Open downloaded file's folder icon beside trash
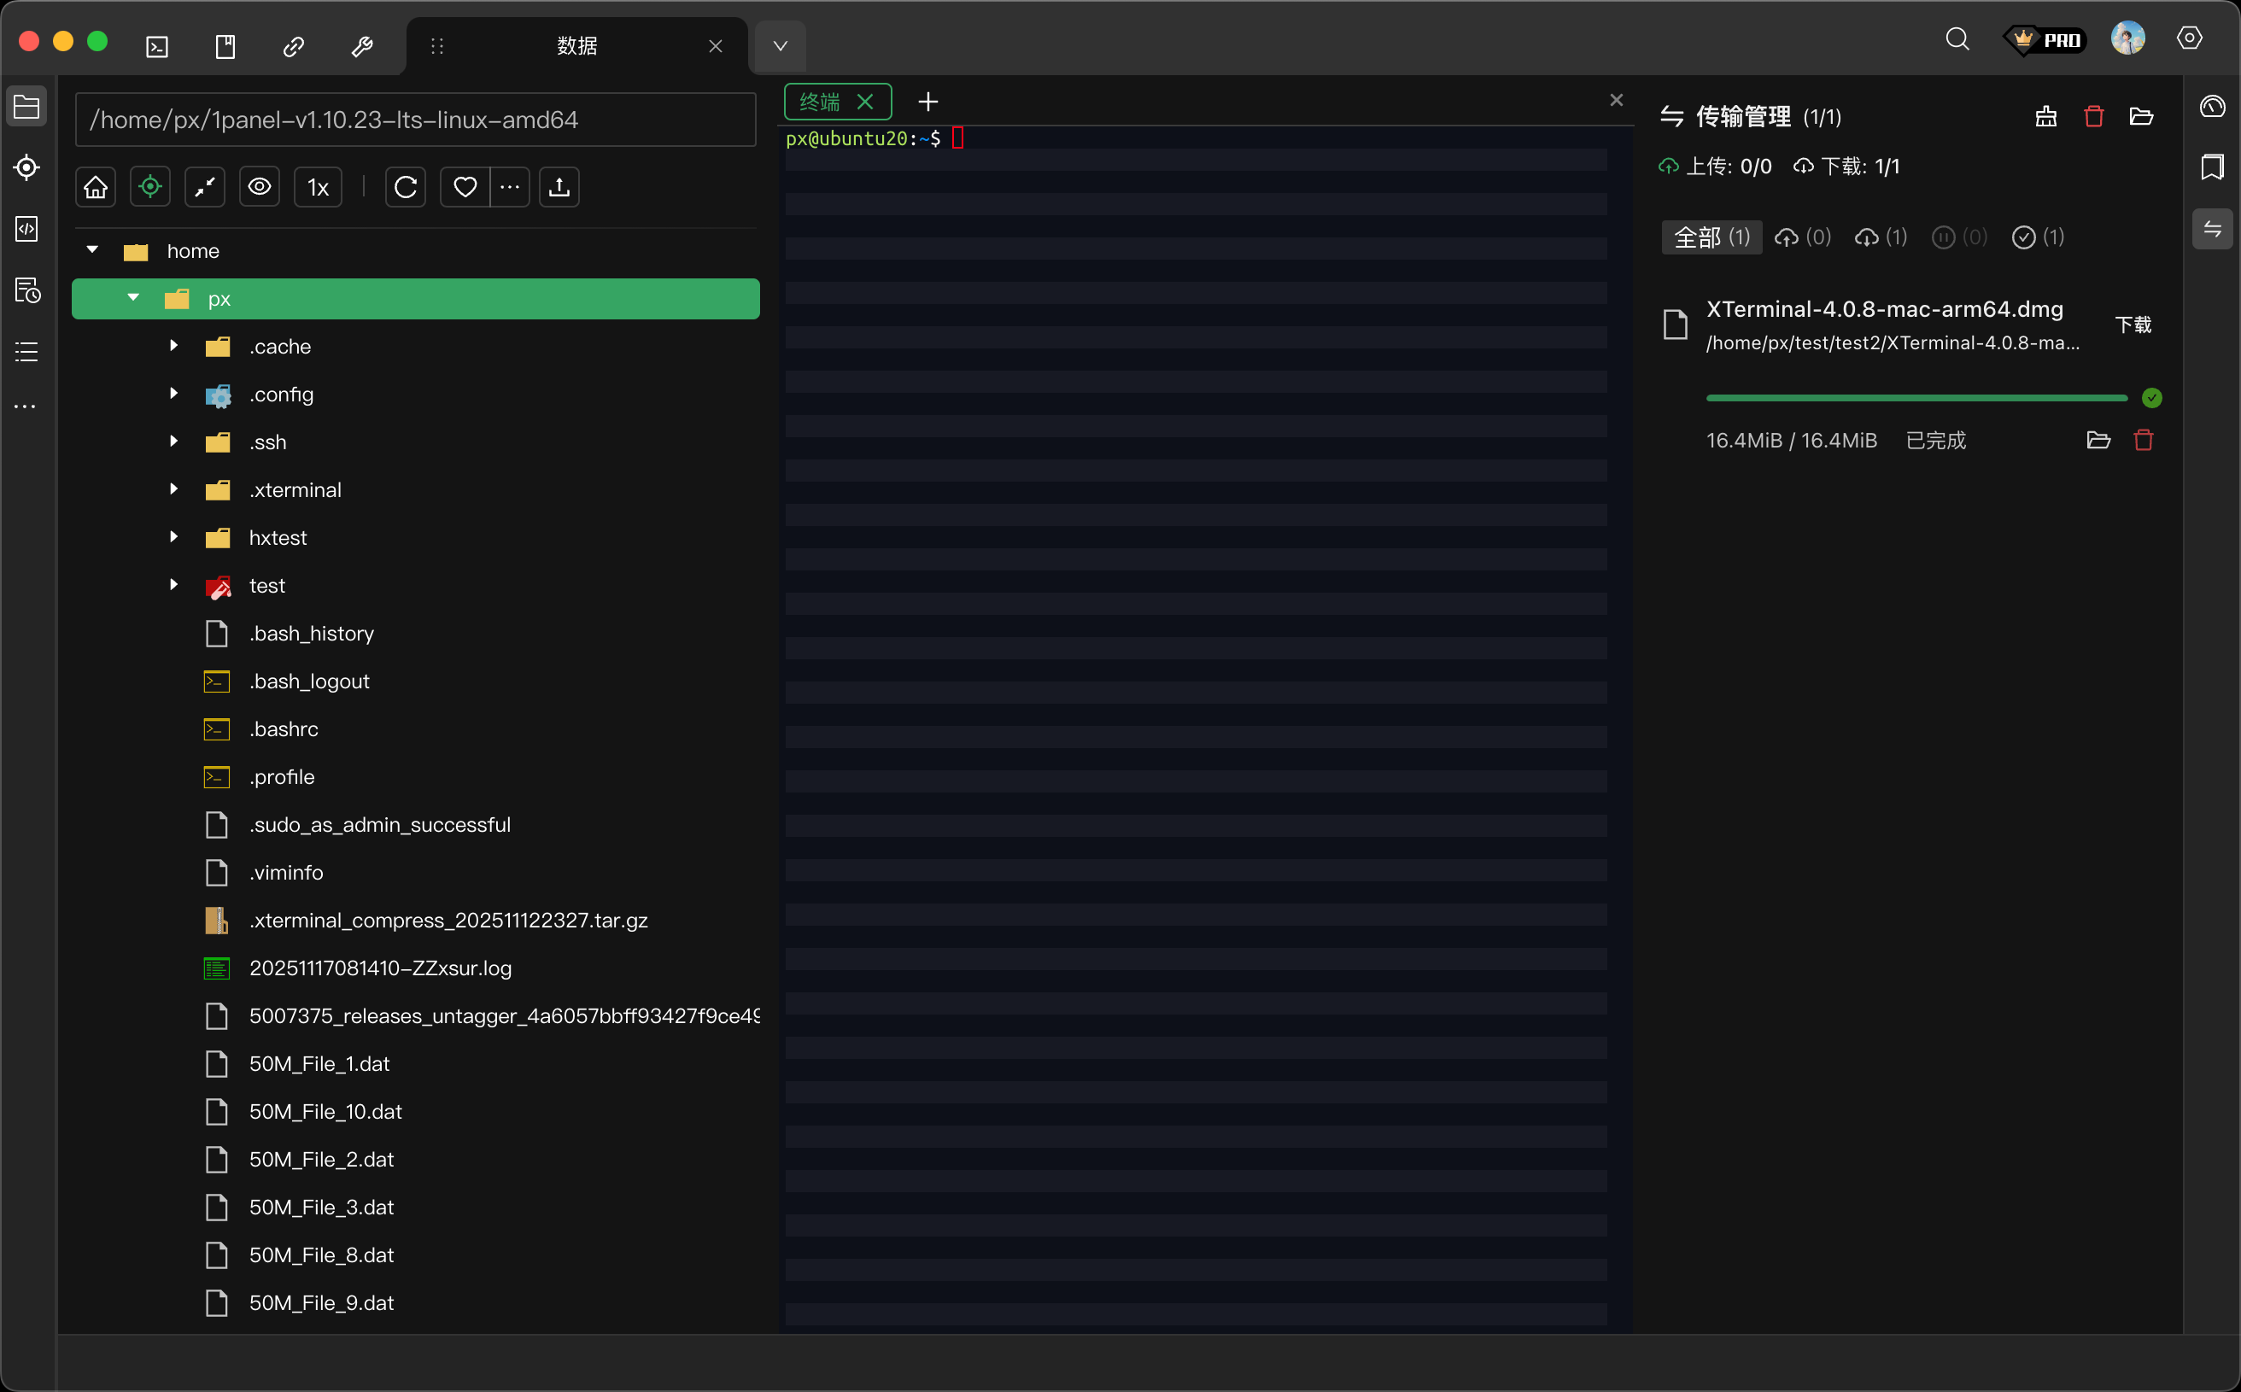The width and height of the screenshot is (2241, 1392). coord(2098,440)
